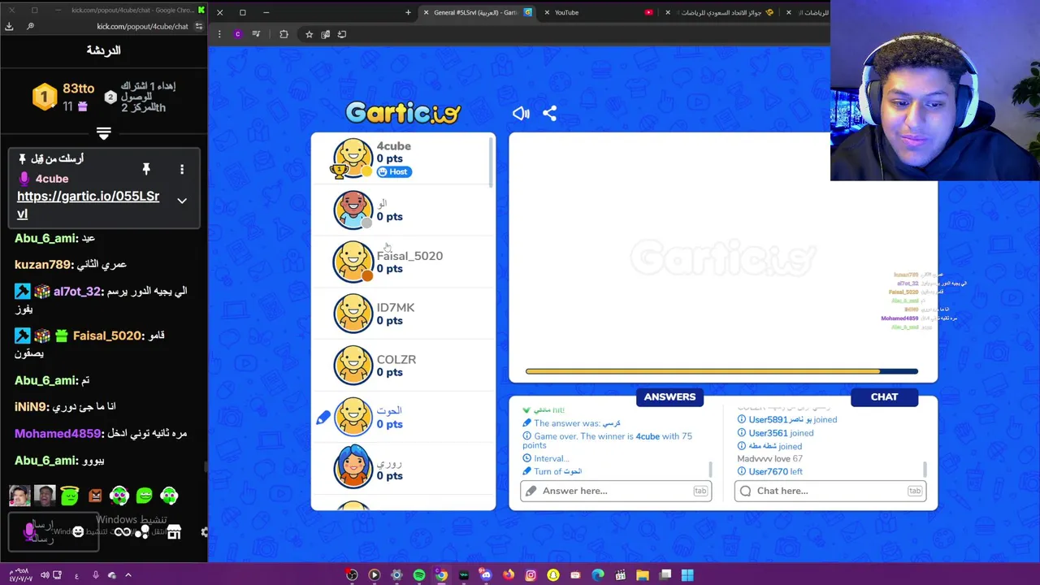Image resolution: width=1040 pixels, height=585 pixels.
Task: Open Firefox from the taskbar
Action: 509,575
